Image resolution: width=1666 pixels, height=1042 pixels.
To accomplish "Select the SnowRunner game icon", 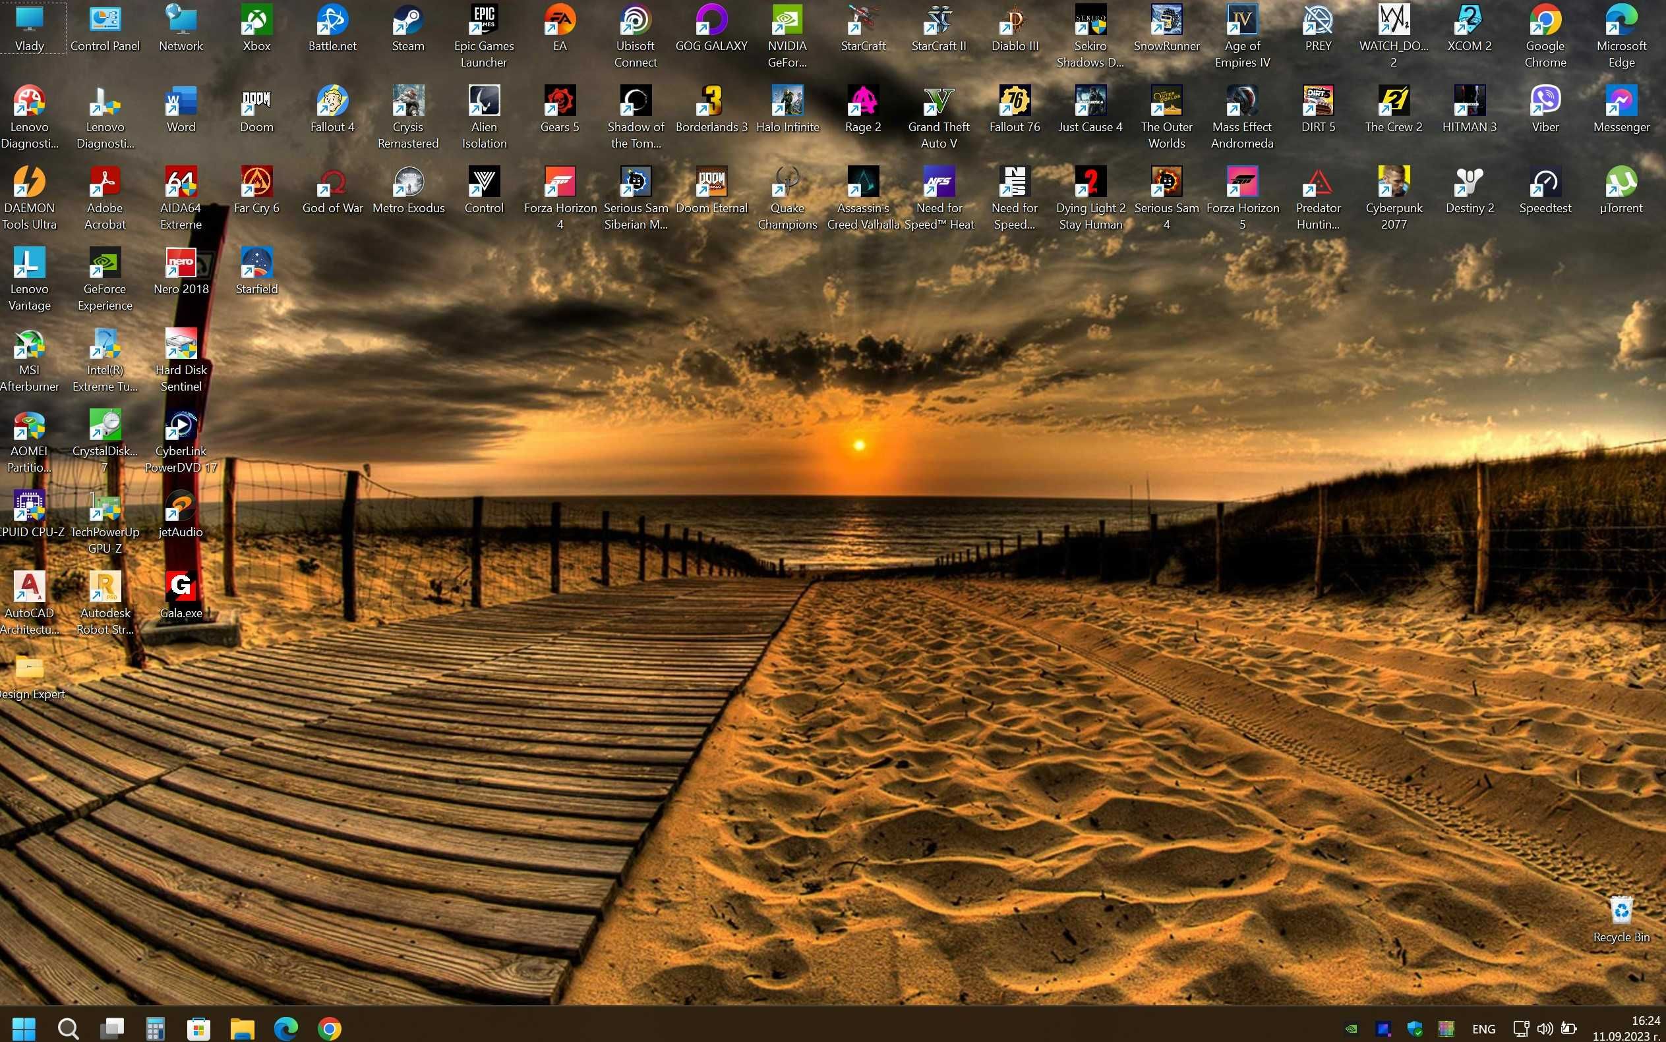I will point(1166,29).
